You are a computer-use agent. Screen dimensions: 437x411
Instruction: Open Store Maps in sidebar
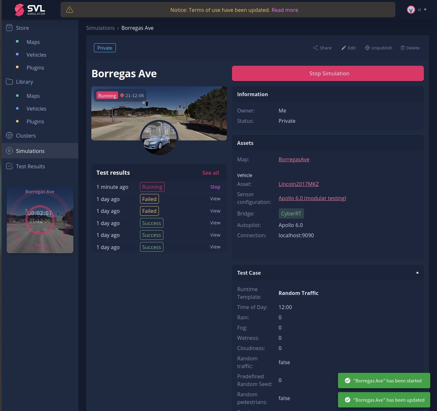[x=33, y=42]
